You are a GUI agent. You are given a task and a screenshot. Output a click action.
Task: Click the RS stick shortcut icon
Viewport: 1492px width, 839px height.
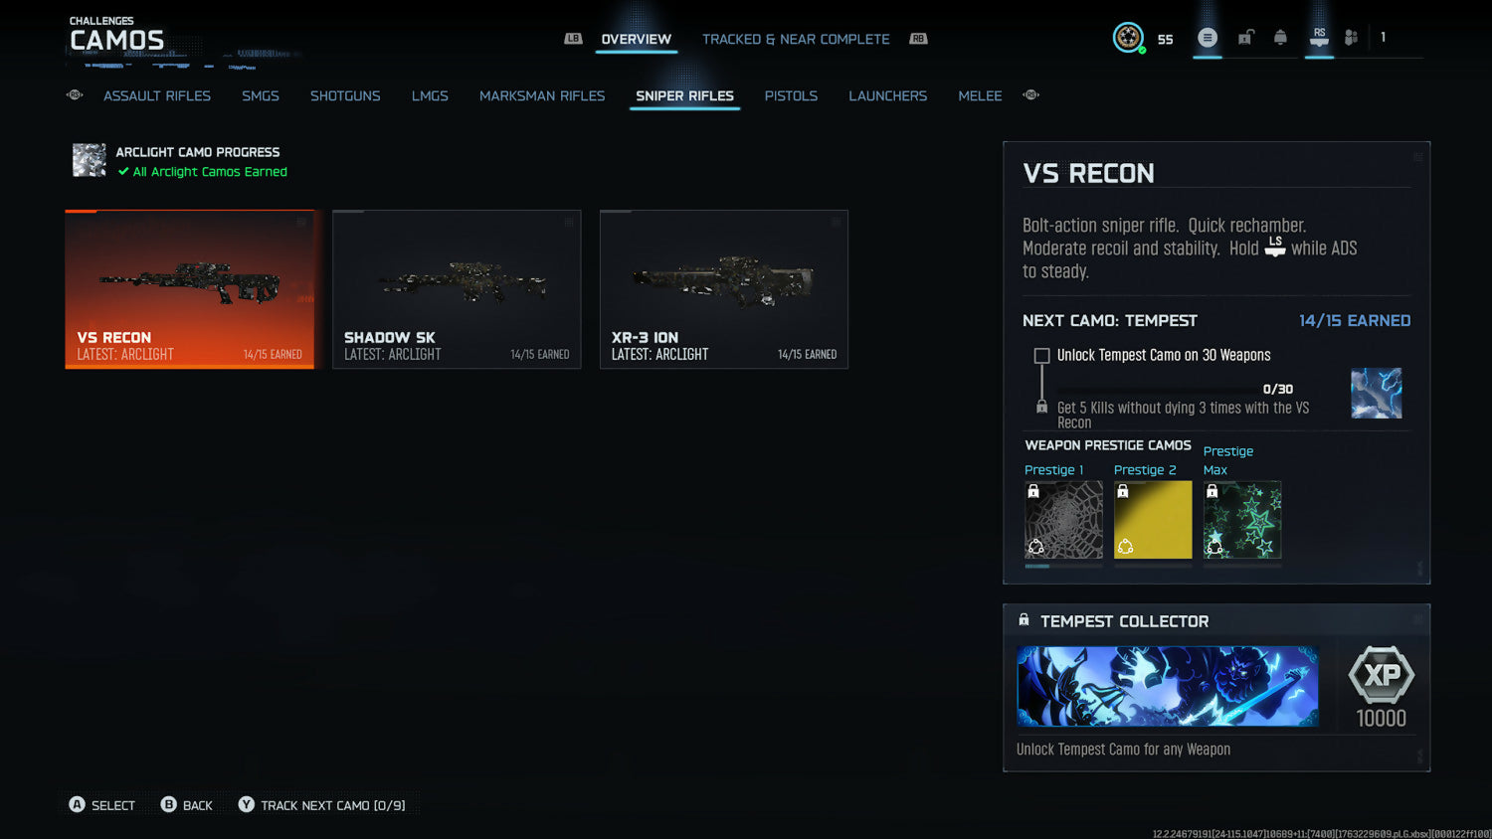[1319, 38]
